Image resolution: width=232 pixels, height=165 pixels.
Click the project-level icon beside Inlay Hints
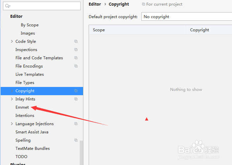click(x=76, y=99)
